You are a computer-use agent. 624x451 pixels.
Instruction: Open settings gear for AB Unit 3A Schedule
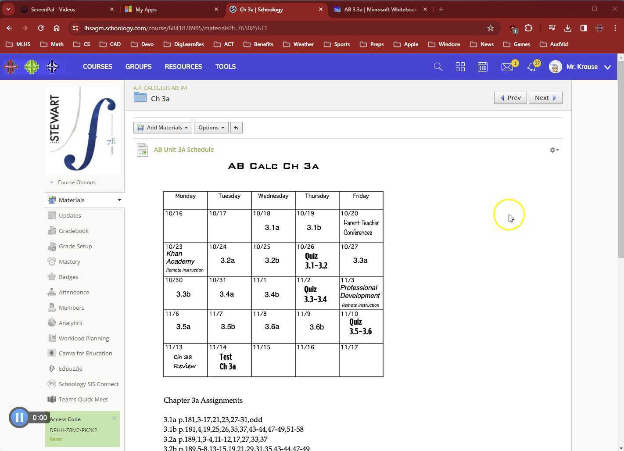[553, 150]
